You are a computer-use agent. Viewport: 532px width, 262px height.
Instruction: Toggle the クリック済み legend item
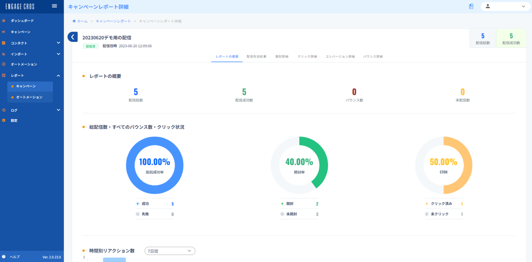[443, 204]
